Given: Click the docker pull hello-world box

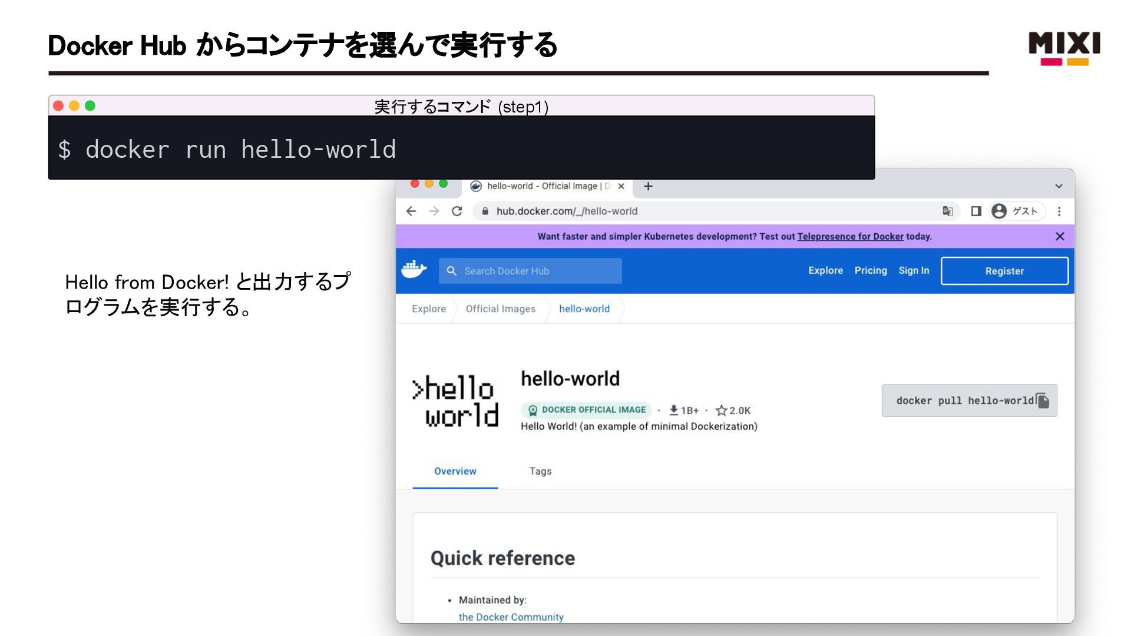Looking at the screenshot, I should 969,400.
